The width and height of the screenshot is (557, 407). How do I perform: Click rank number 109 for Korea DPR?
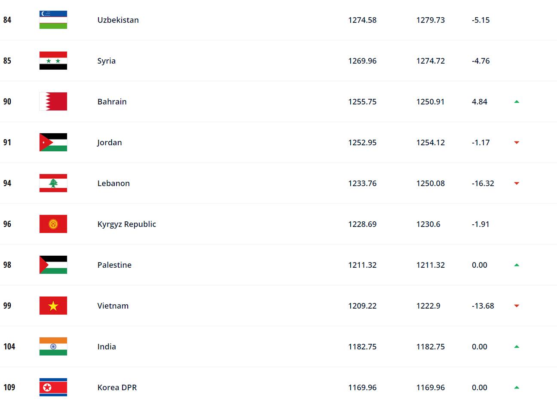[x=9, y=387]
